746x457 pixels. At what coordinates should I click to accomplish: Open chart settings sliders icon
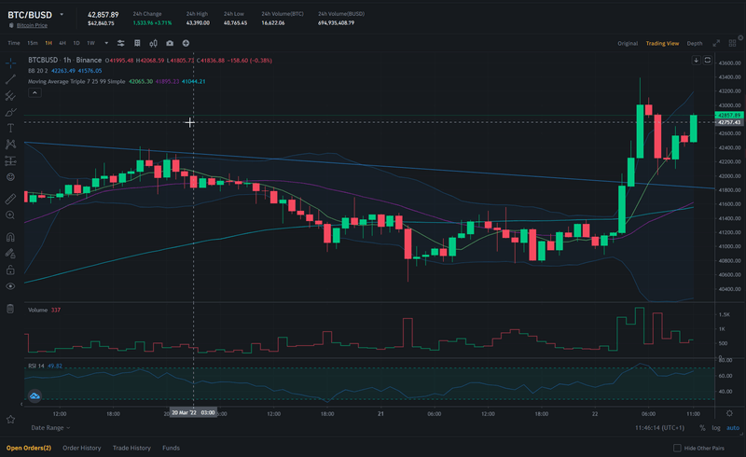(121, 43)
